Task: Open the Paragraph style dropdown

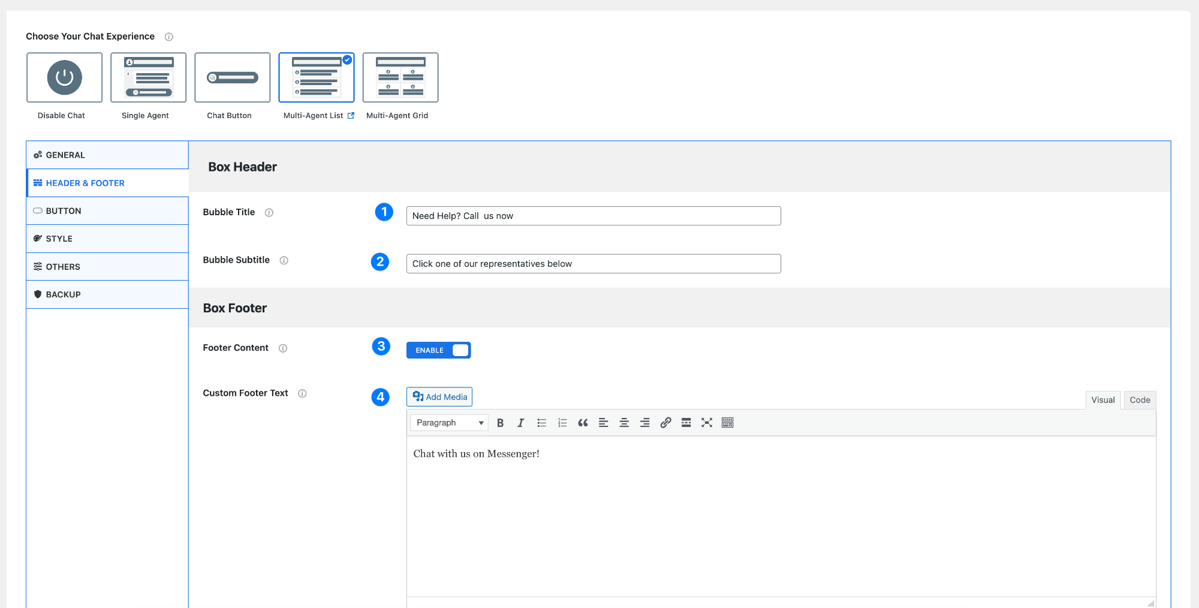Action: [x=448, y=423]
